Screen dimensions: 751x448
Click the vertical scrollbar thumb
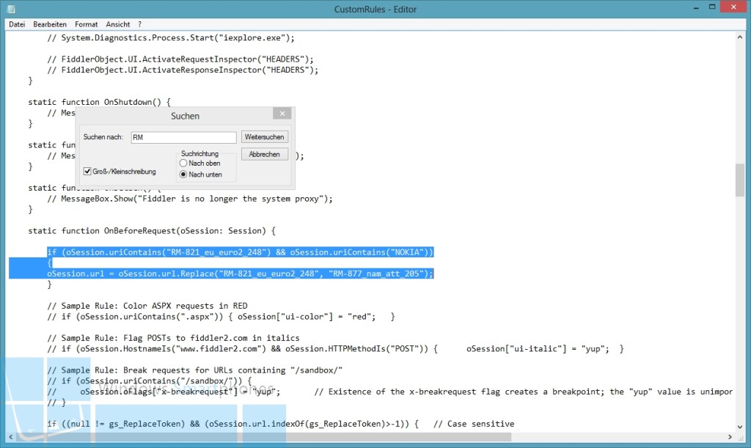click(740, 180)
